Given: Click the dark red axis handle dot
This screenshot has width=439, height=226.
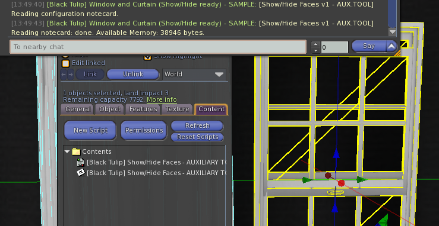Looking at the screenshot, I should point(328,176).
